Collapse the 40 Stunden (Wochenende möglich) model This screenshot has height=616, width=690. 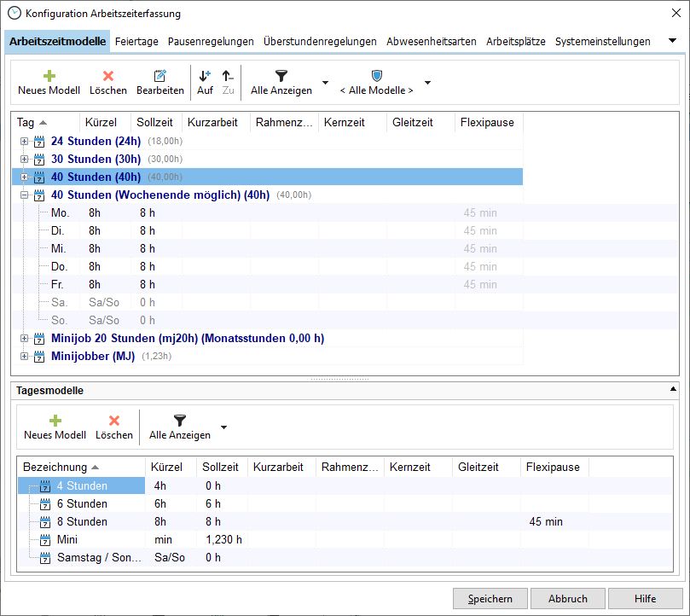[25, 195]
